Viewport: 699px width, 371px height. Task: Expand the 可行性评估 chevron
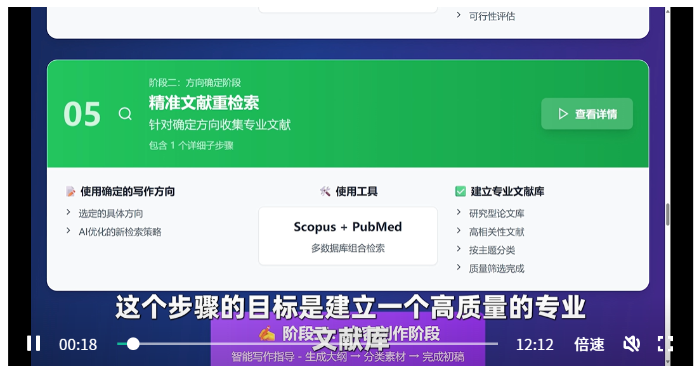click(458, 15)
